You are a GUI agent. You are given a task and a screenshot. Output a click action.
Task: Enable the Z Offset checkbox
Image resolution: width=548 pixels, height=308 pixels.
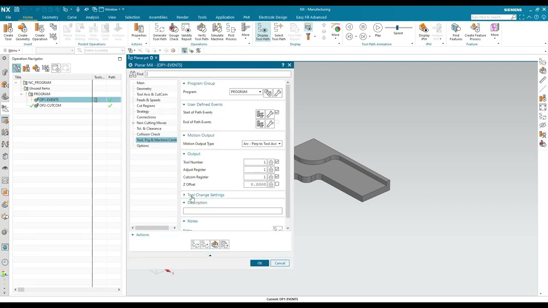coord(277,184)
